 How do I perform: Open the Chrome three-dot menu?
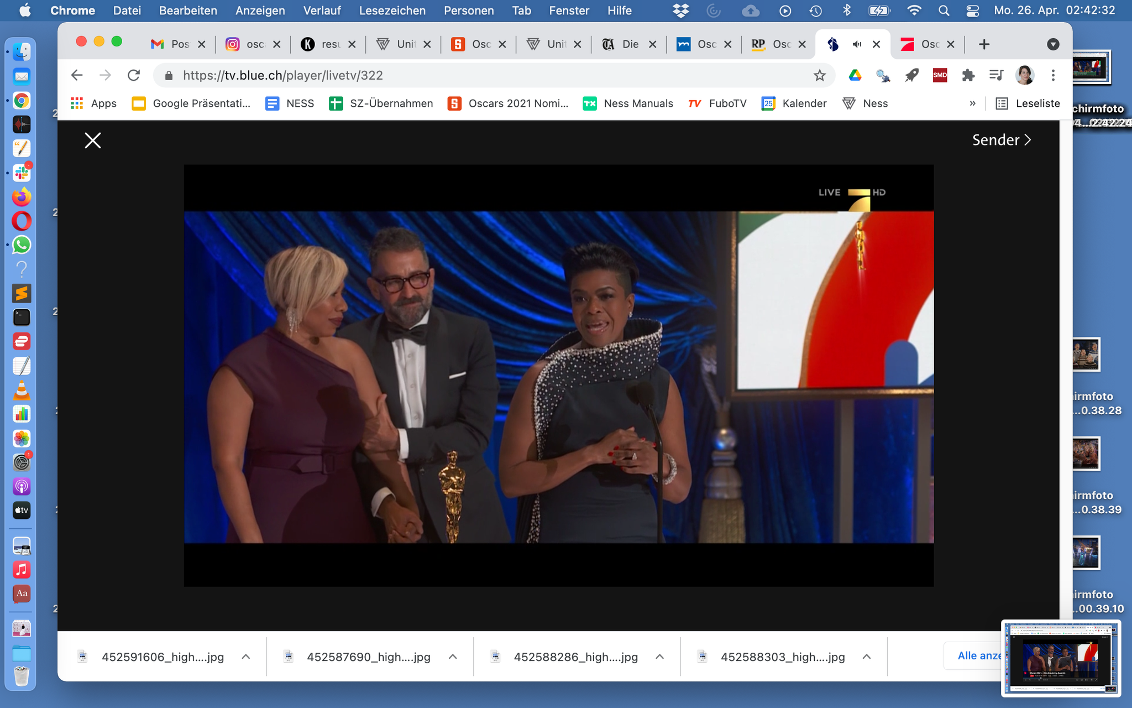tap(1052, 75)
